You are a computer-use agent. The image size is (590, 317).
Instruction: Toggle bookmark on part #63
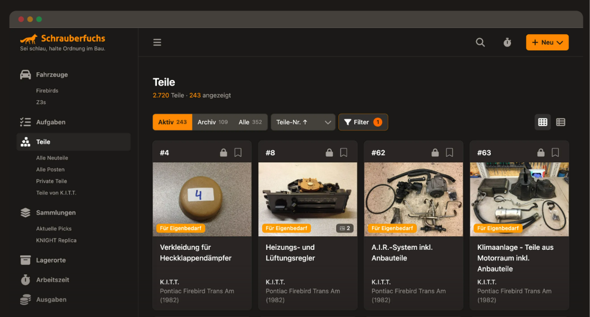[555, 152]
